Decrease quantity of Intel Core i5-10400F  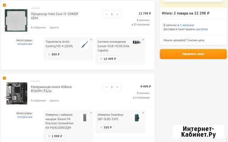[x=107, y=14]
